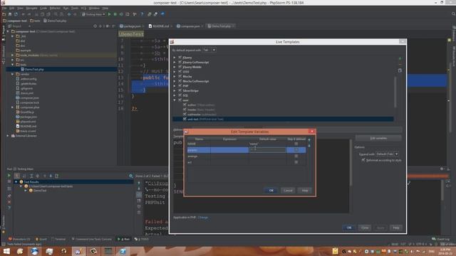Expand the SilverStripe template group
Screen dimensions: 456x256
[x=175, y=90]
